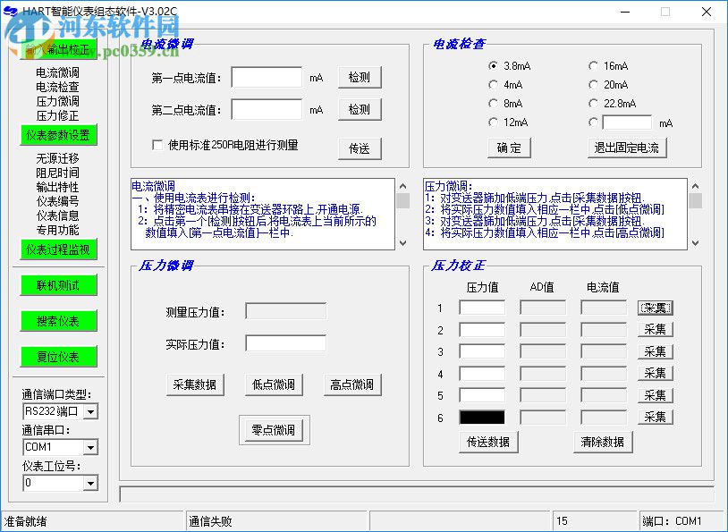The height and width of the screenshot is (532, 728).
Task: Click the 联机测试 online test button
Action: (57, 285)
